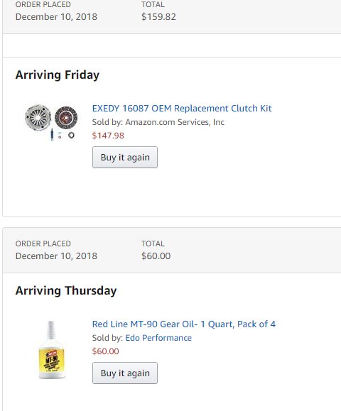The width and height of the screenshot is (341, 411).
Task: Open the Red Line MT-90 Gear Oil link
Action: click(183, 324)
